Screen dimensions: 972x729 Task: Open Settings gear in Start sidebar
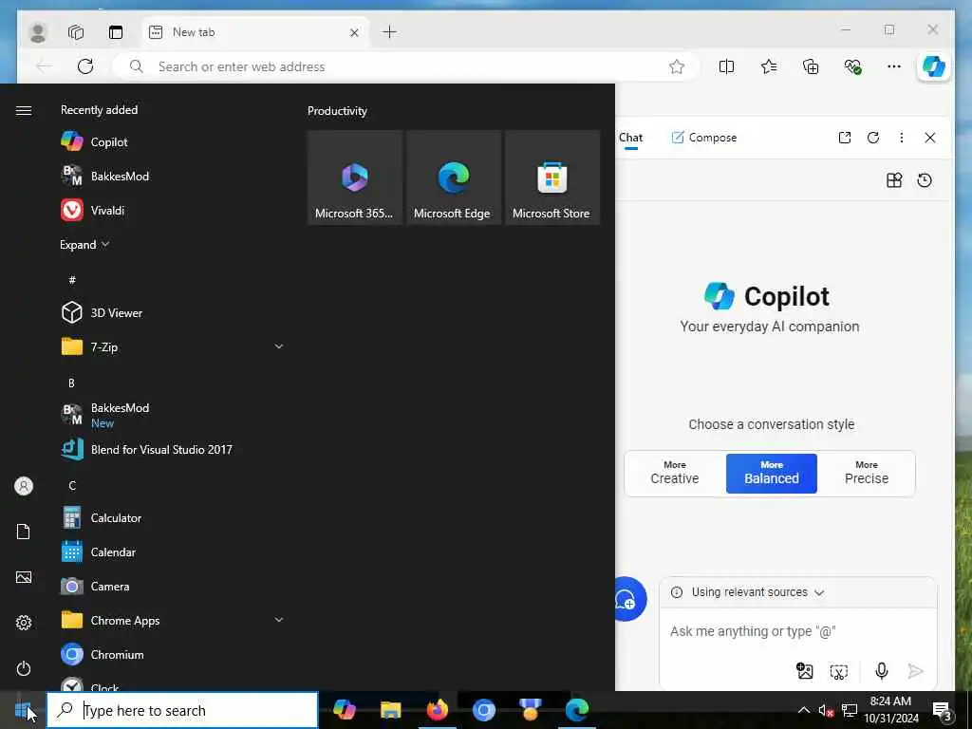point(24,623)
